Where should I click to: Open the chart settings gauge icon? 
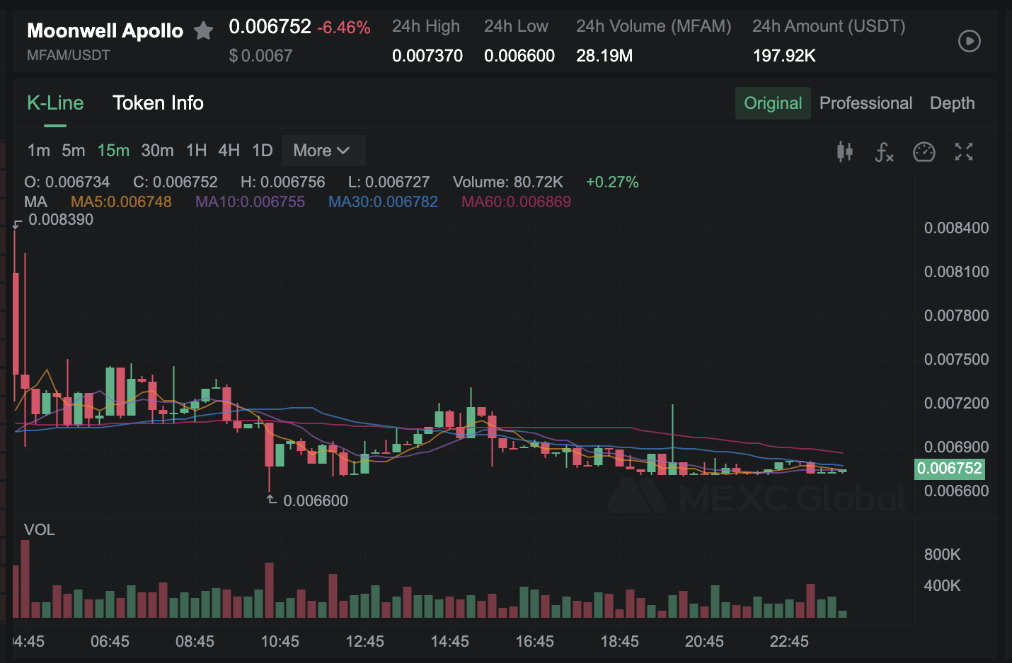click(924, 151)
